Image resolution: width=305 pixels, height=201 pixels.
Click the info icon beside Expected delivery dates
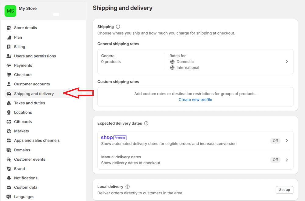[146, 123]
